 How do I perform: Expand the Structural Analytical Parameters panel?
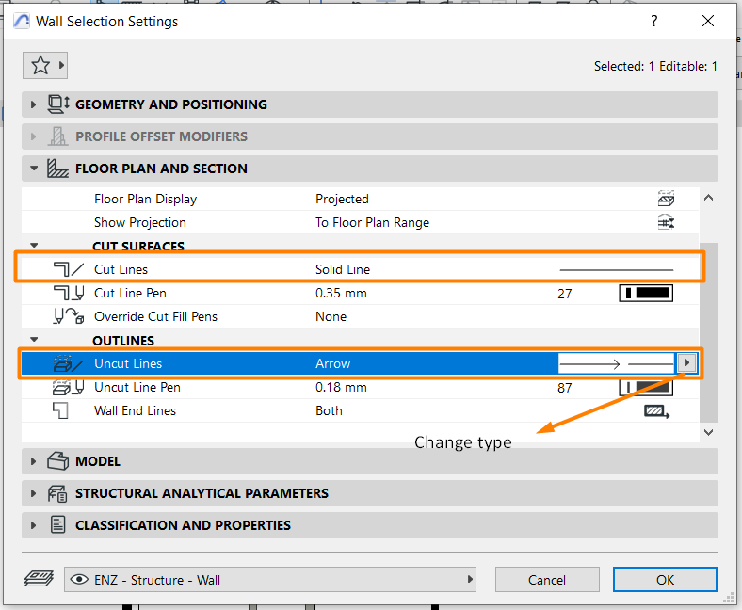pyautogui.click(x=33, y=493)
